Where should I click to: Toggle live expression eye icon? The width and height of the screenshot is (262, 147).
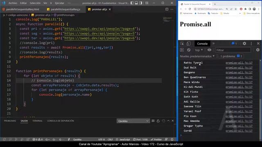click(209, 50)
